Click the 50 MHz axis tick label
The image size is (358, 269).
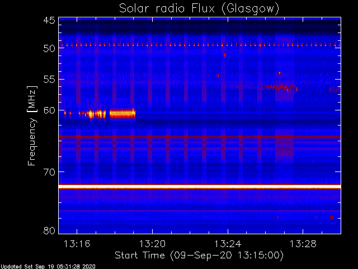49,48
